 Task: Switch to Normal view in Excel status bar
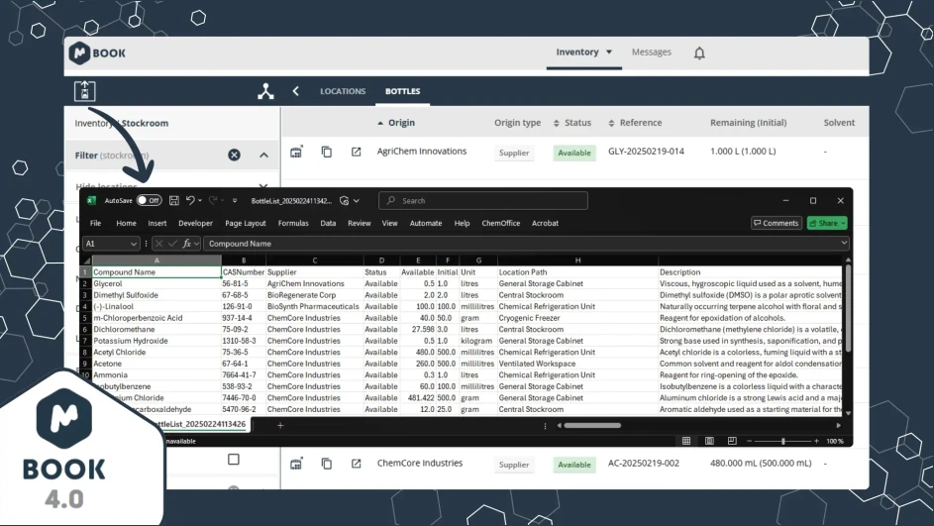(686, 441)
